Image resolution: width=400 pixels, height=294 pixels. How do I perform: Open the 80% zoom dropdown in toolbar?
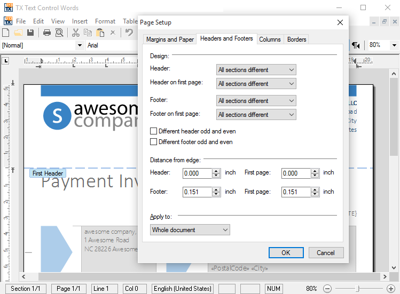[394, 45]
